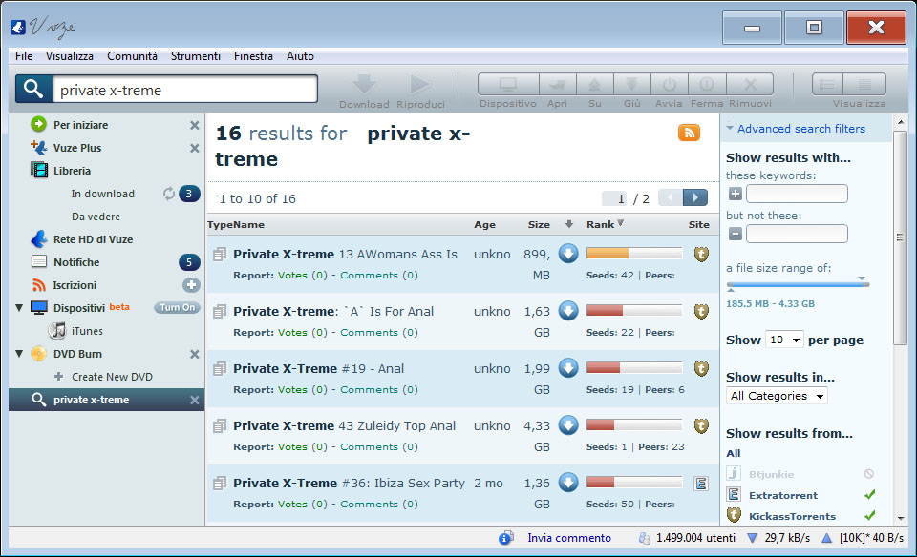Click the Su move-up toolbar icon
The image size is (917, 557).
[x=595, y=85]
